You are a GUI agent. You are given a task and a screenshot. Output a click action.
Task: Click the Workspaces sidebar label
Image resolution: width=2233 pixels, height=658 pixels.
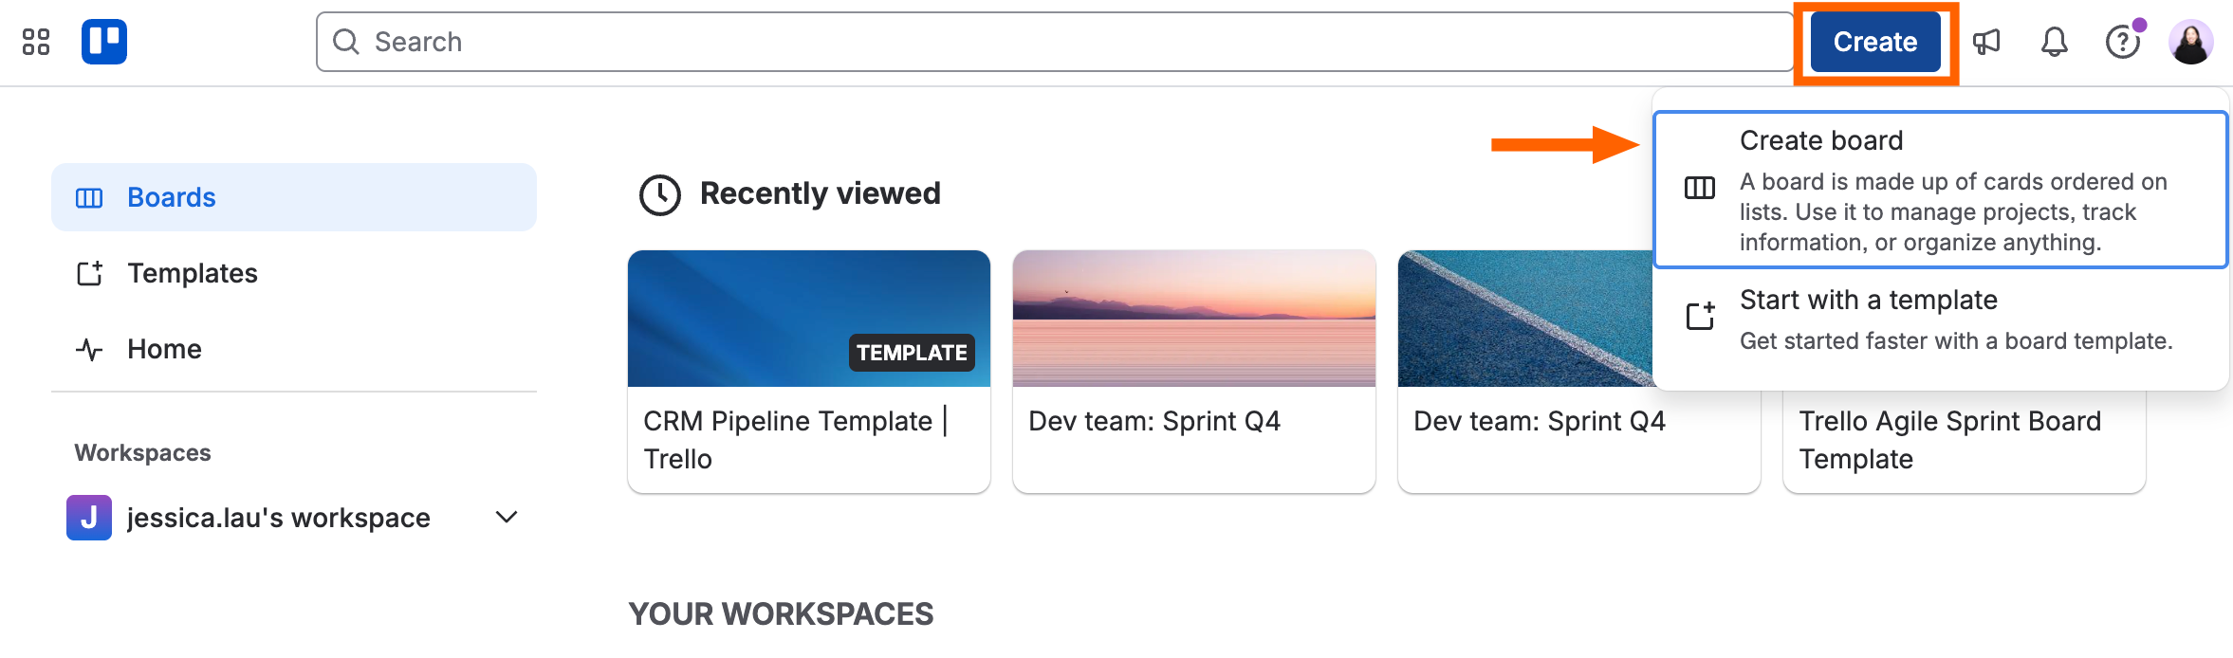[x=143, y=453]
